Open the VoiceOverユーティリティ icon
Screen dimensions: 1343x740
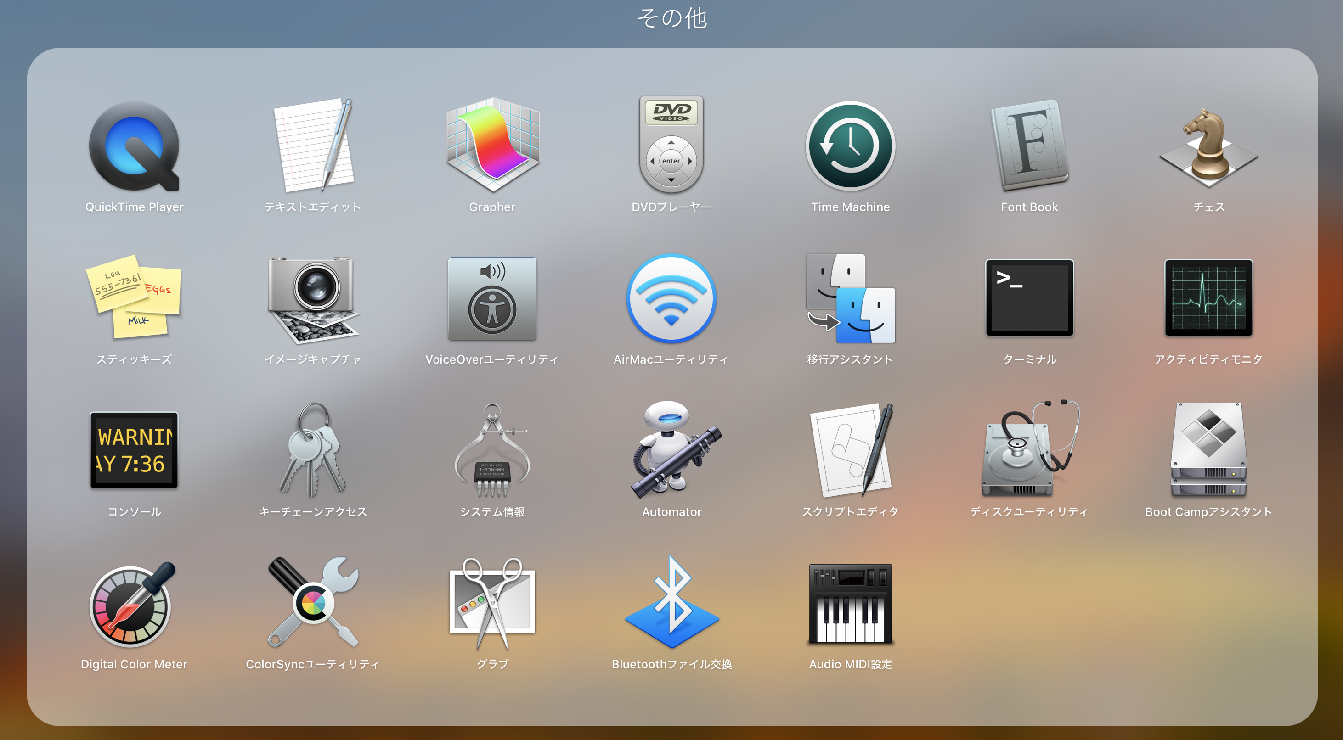point(493,298)
